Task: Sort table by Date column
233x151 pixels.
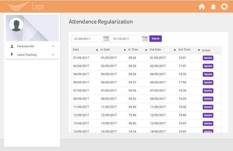Action: point(97,50)
